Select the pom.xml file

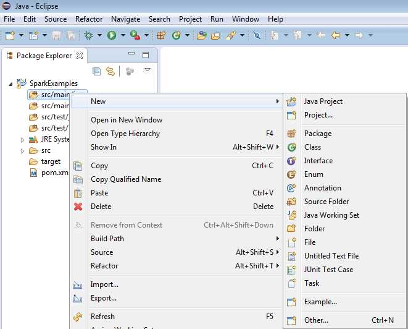(x=49, y=173)
